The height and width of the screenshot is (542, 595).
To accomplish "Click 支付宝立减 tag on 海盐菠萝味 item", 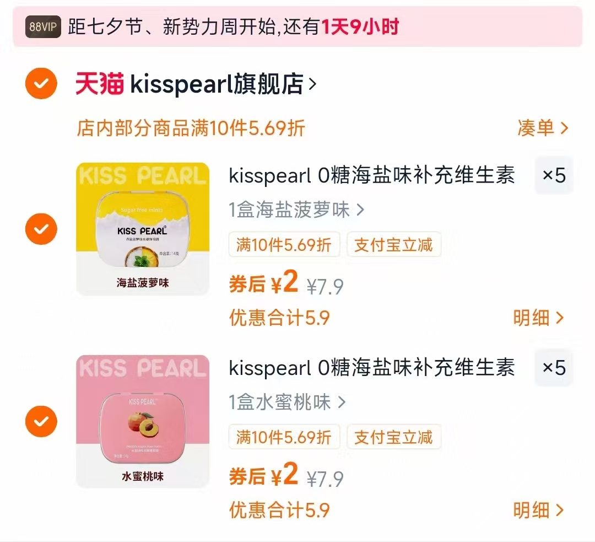I will pyautogui.click(x=393, y=244).
